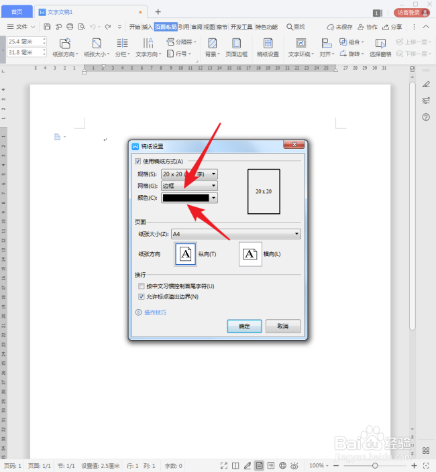
Task: Click the 25.4 毫米 margin input field
Action: tap(27, 42)
